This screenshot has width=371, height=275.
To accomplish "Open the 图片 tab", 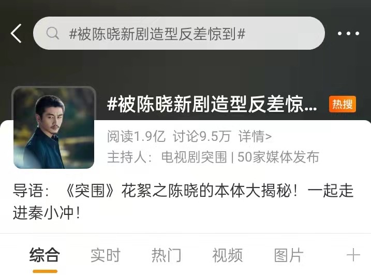I will [289, 255].
